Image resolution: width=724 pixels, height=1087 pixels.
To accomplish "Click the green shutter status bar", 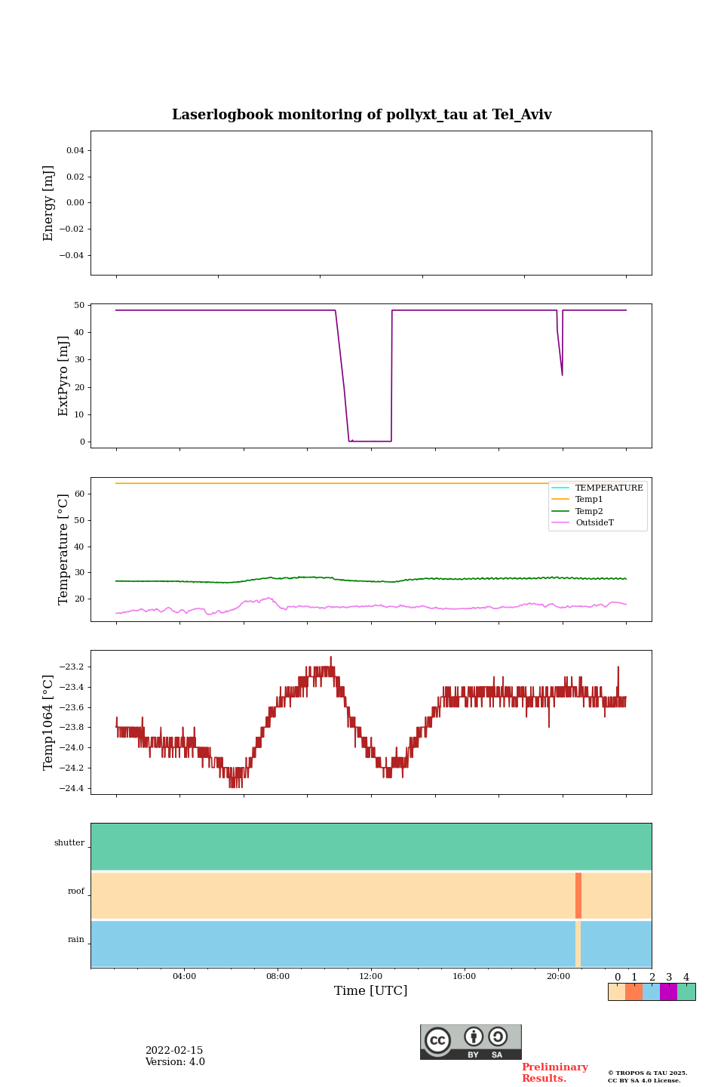I will tap(371, 847).
